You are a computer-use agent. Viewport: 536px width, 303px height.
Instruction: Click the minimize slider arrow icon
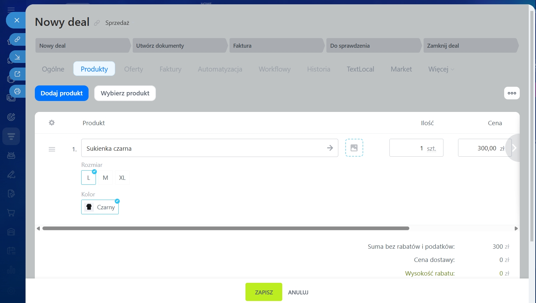(17, 57)
